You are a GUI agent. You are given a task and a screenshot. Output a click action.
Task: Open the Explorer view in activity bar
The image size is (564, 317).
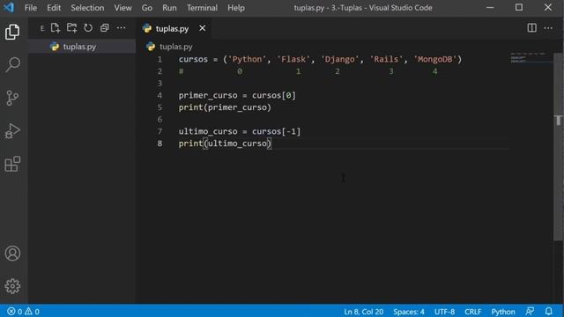(x=12, y=32)
